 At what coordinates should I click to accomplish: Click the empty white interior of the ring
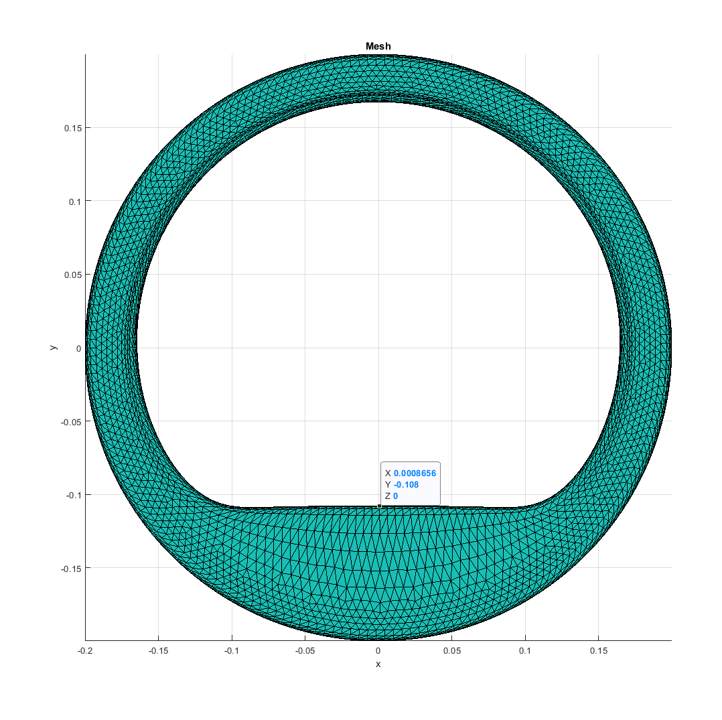378,301
